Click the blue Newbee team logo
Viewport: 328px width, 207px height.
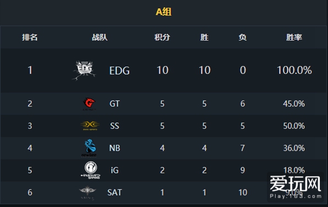pos(90,148)
